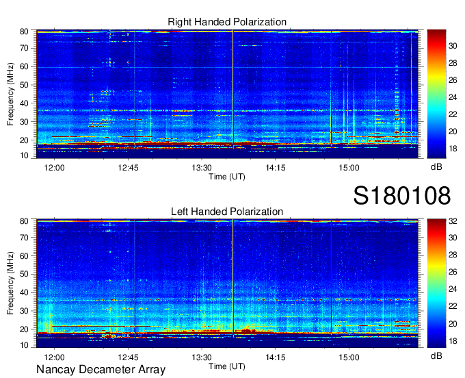The height and width of the screenshot is (378, 465).
Task: Click the 10 frequency tick on bottom plot
Action: (x=25, y=345)
